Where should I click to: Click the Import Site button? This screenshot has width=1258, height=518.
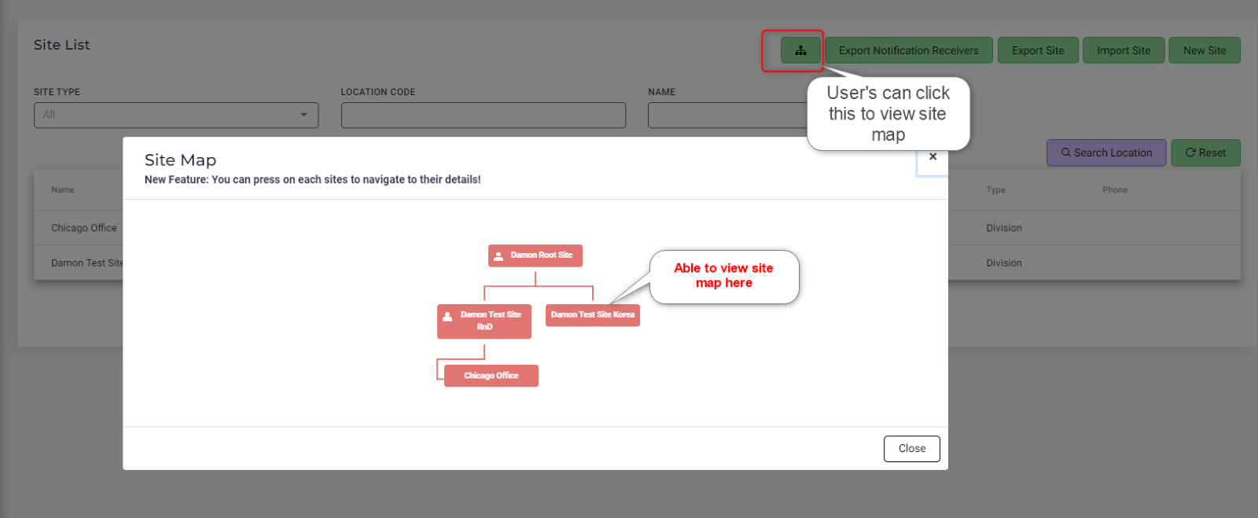pyautogui.click(x=1123, y=50)
